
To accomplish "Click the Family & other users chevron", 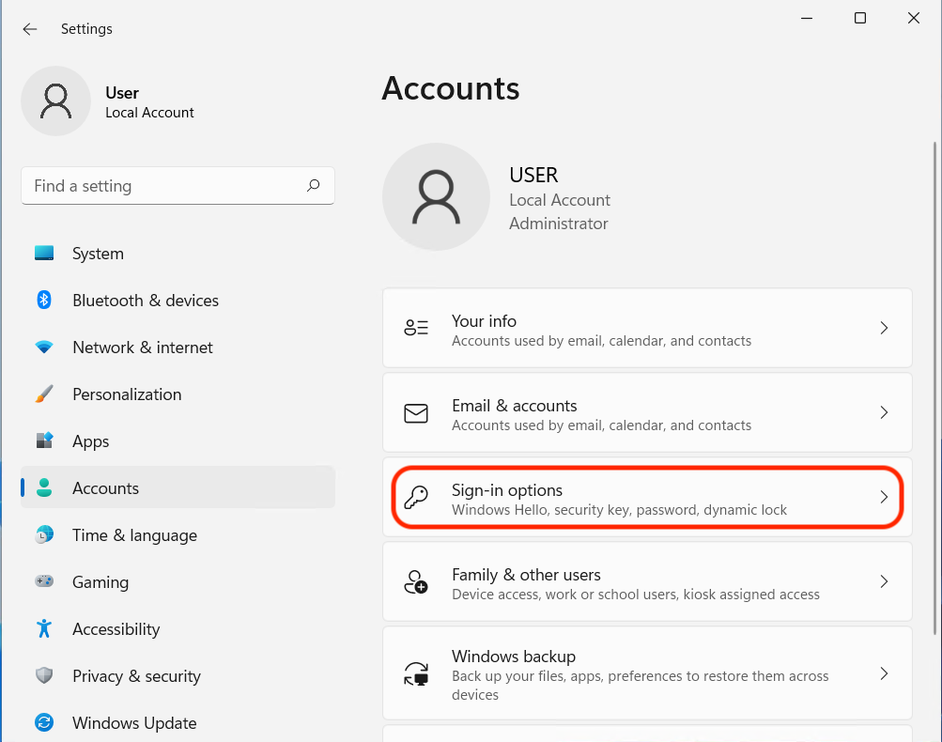I will [883, 581].
